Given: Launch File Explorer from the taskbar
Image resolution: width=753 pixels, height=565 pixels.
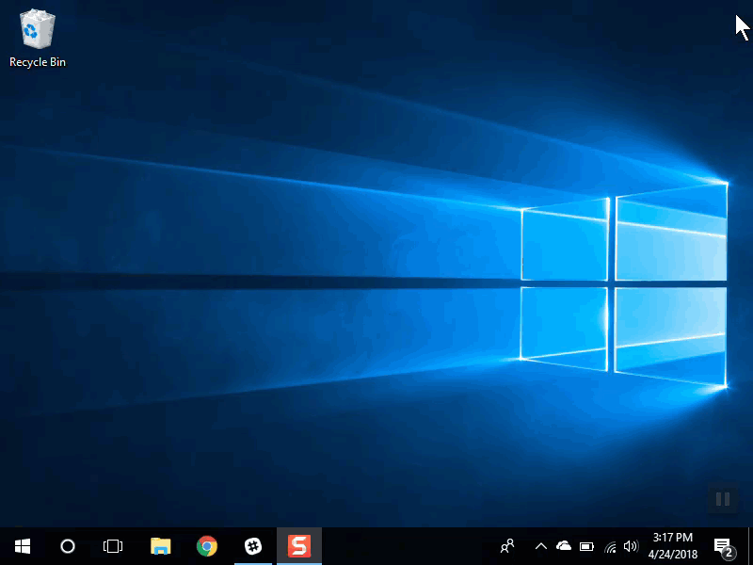Looking at the screenshot, I should tap(160, 546).
